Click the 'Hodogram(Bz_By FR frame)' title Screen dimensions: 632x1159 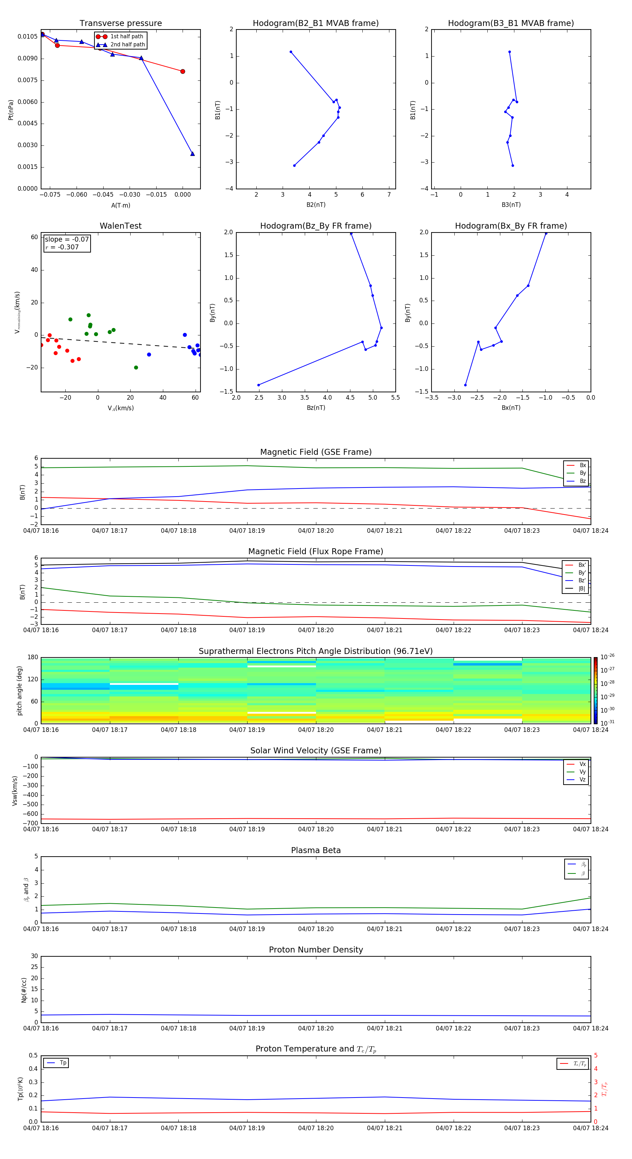(x=316, y=226)
